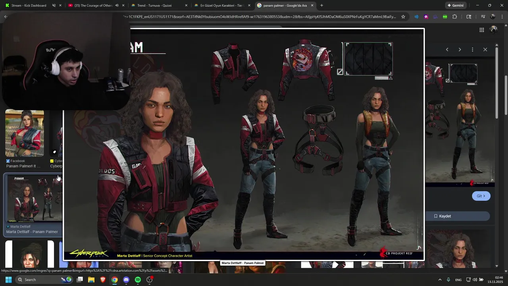Mute the YouTube tab audio icon

click(117, 6)
